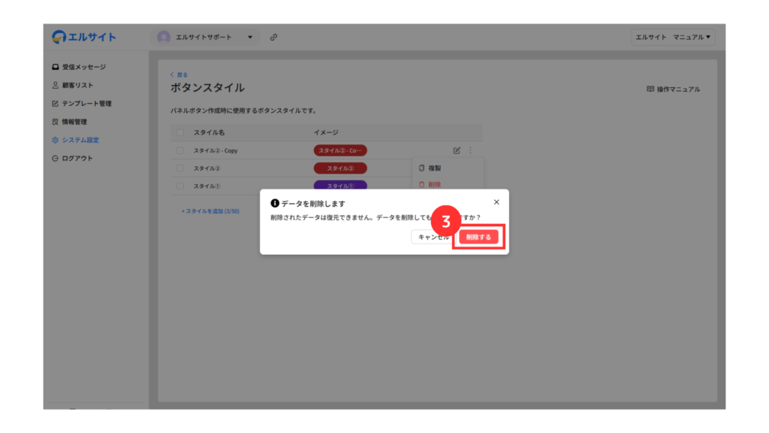The width and height of the screenshot is (769, 433).
Task: Select 複製 from the context menu
Action: tap(434, 168)
